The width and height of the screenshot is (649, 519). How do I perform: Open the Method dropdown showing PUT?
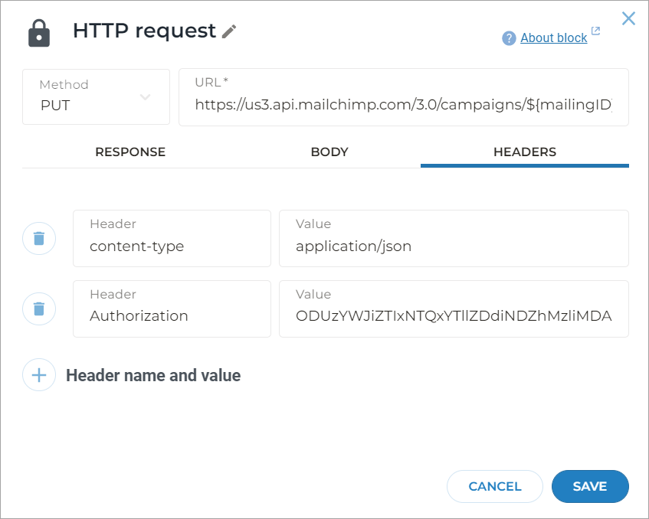click(96, 96)
